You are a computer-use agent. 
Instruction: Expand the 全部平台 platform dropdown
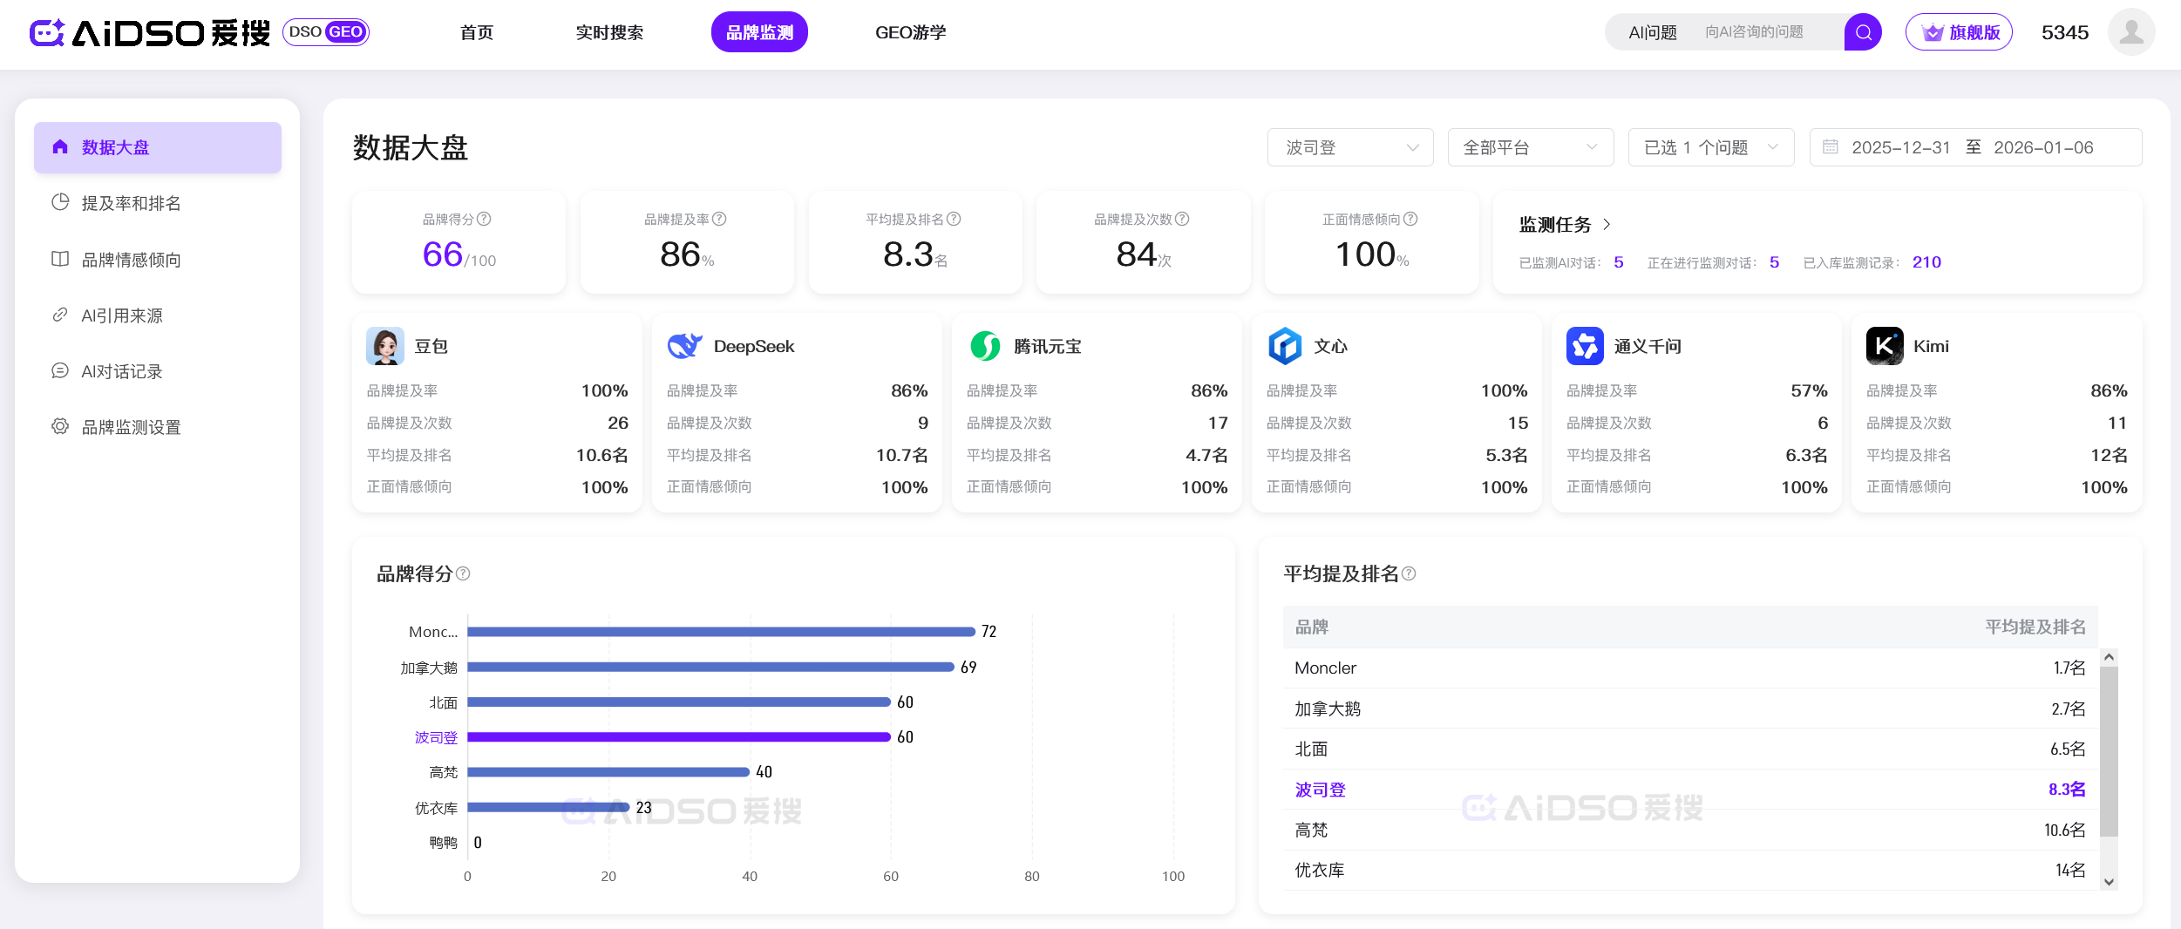point(1530,147)
